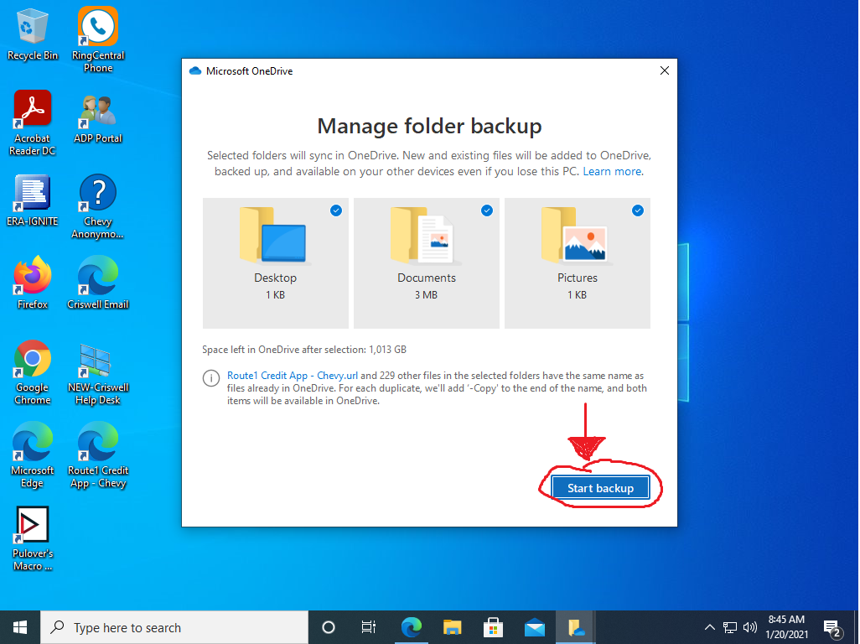This screenshot has height=644, width=860.
Task: Close the Microsoft OneDrive dialog
Action: 664,70
